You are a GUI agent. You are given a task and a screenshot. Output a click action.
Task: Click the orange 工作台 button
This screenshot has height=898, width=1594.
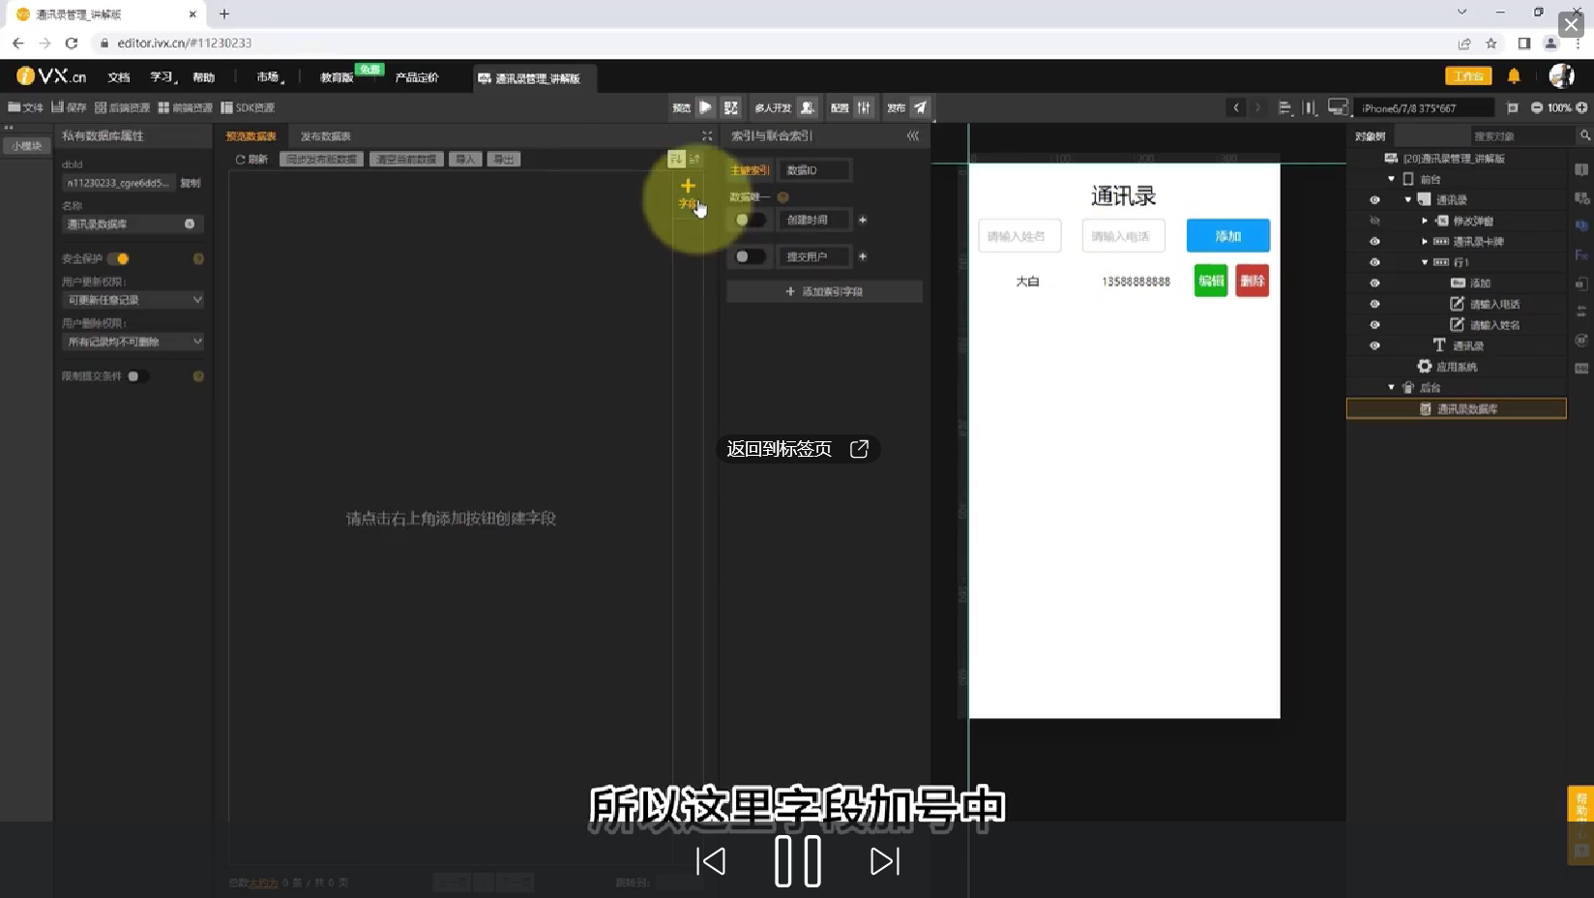click(x=1468, y=76)
